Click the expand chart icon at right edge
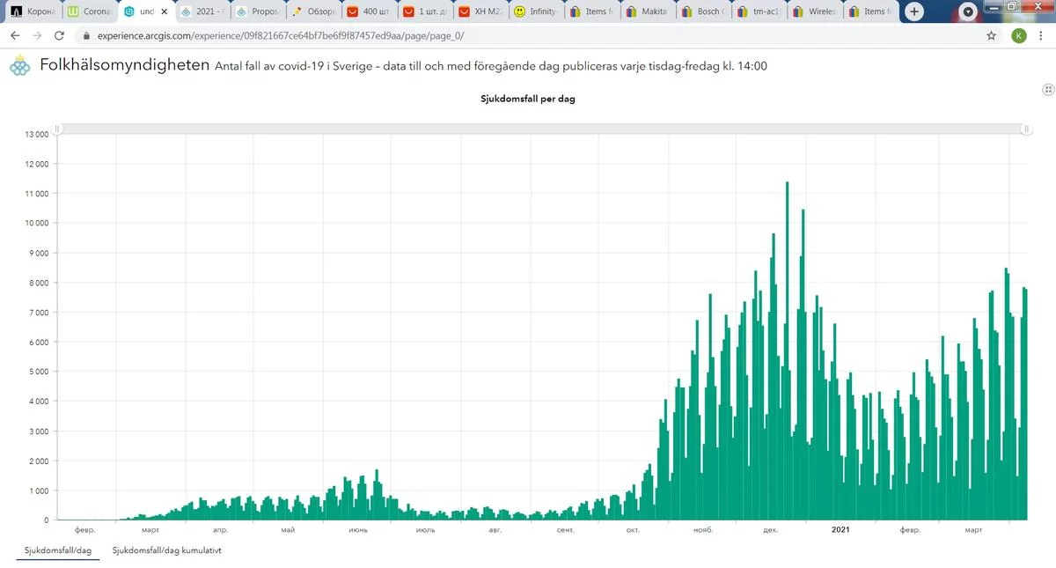1056x568 pixels. click(x=1048, y=90)
